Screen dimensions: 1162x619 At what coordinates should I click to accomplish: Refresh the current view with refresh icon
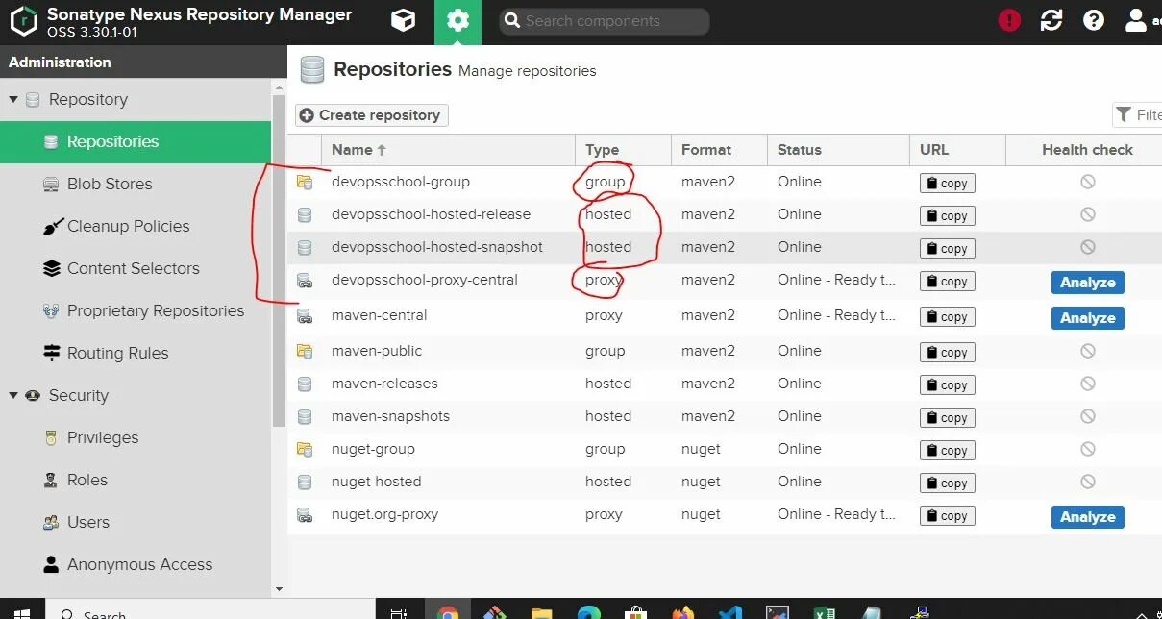(x=1051, y=20)
